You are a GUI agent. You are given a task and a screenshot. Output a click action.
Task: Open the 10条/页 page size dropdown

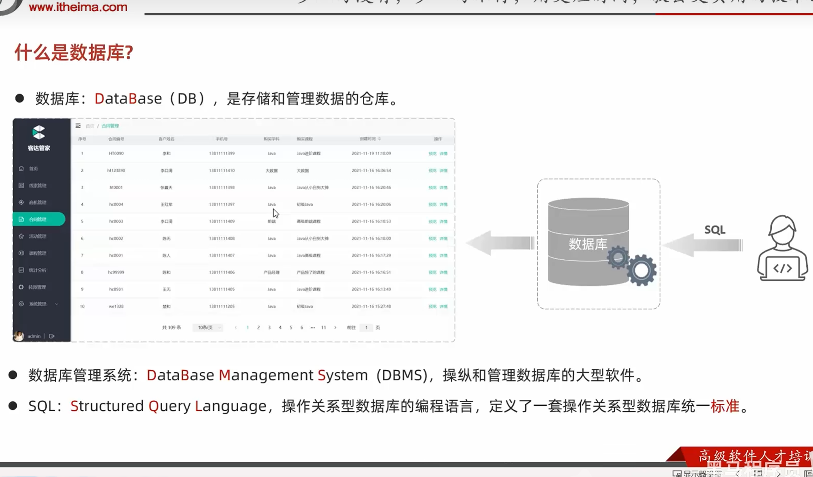coord(208,328)
